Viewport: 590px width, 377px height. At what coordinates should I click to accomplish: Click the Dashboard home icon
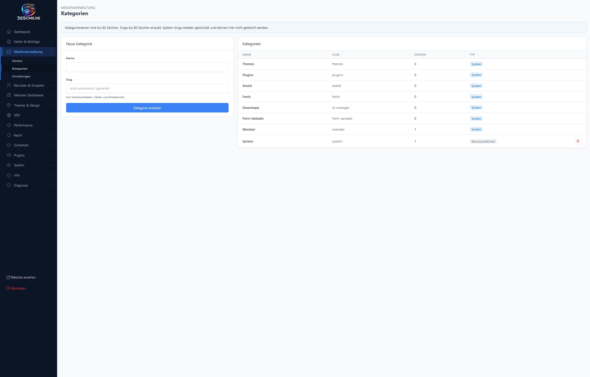(x=9, y=32)
